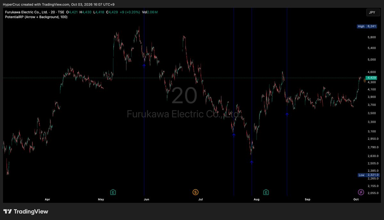Click the TradingView logo
This screenshot has width=384, height=220.
coord(26,211)
